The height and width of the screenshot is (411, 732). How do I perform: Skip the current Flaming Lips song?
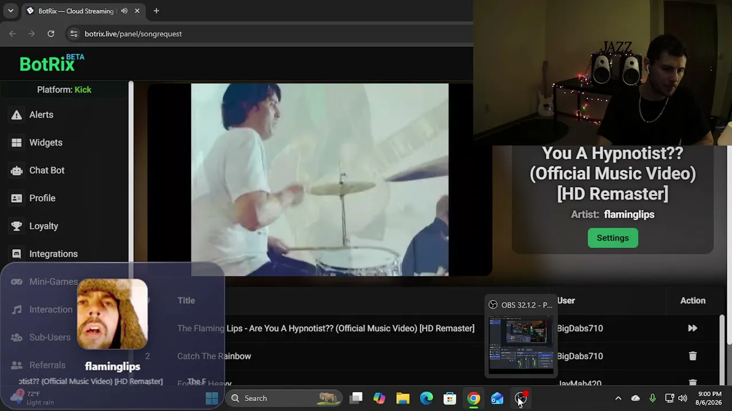[x=693, y=328]
